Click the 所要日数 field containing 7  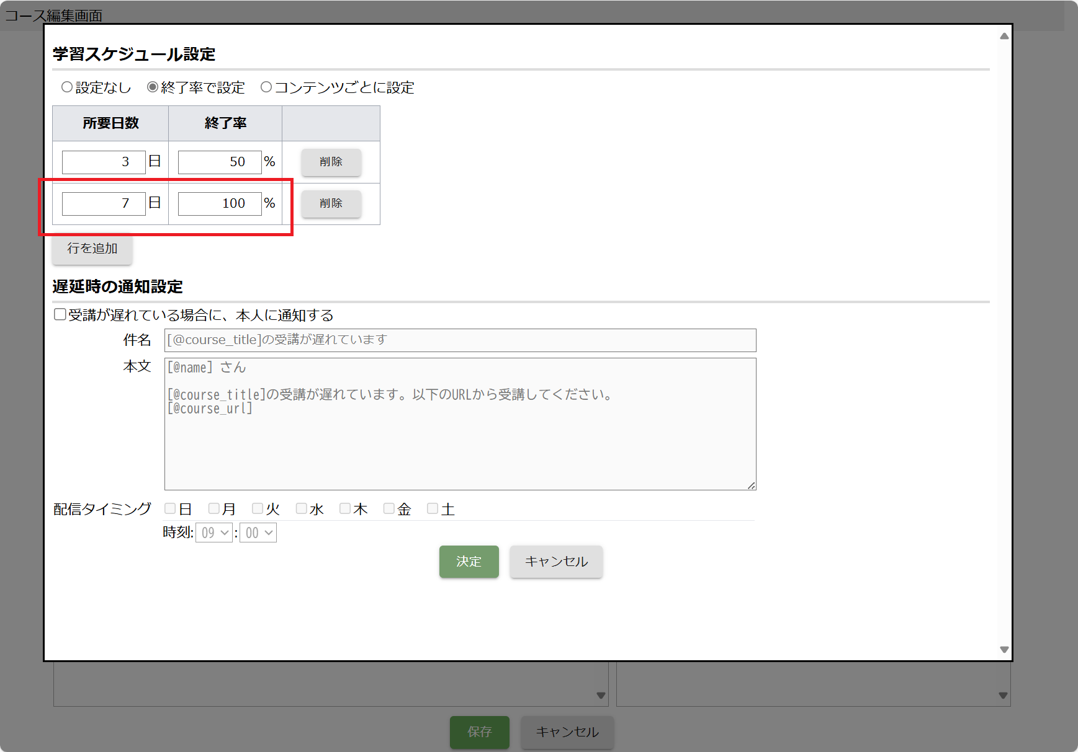click(104, 203)
